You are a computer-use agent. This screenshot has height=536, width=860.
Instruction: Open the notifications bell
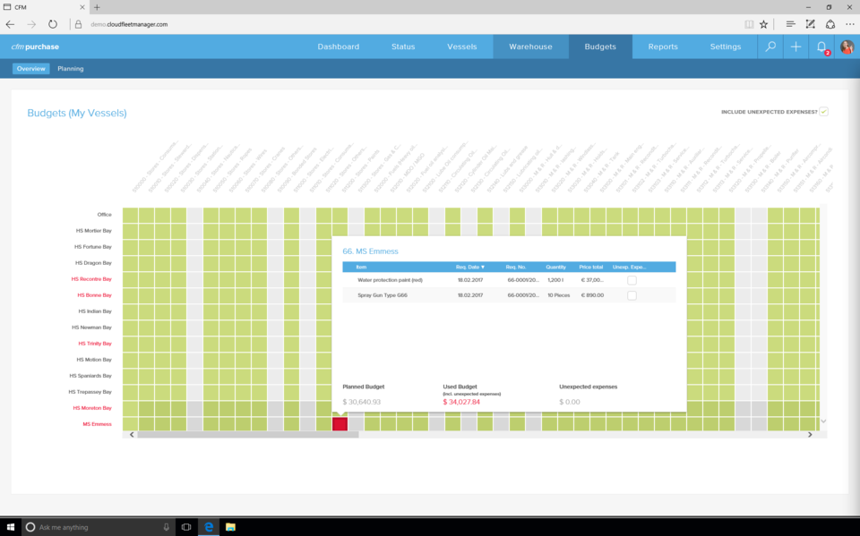click(x=821, y=47)
